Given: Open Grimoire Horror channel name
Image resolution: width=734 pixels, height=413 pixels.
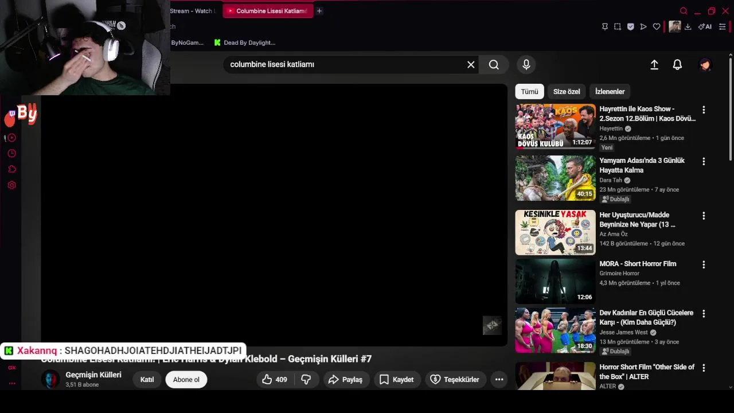Looking at the screenshot, I should 619,274.
